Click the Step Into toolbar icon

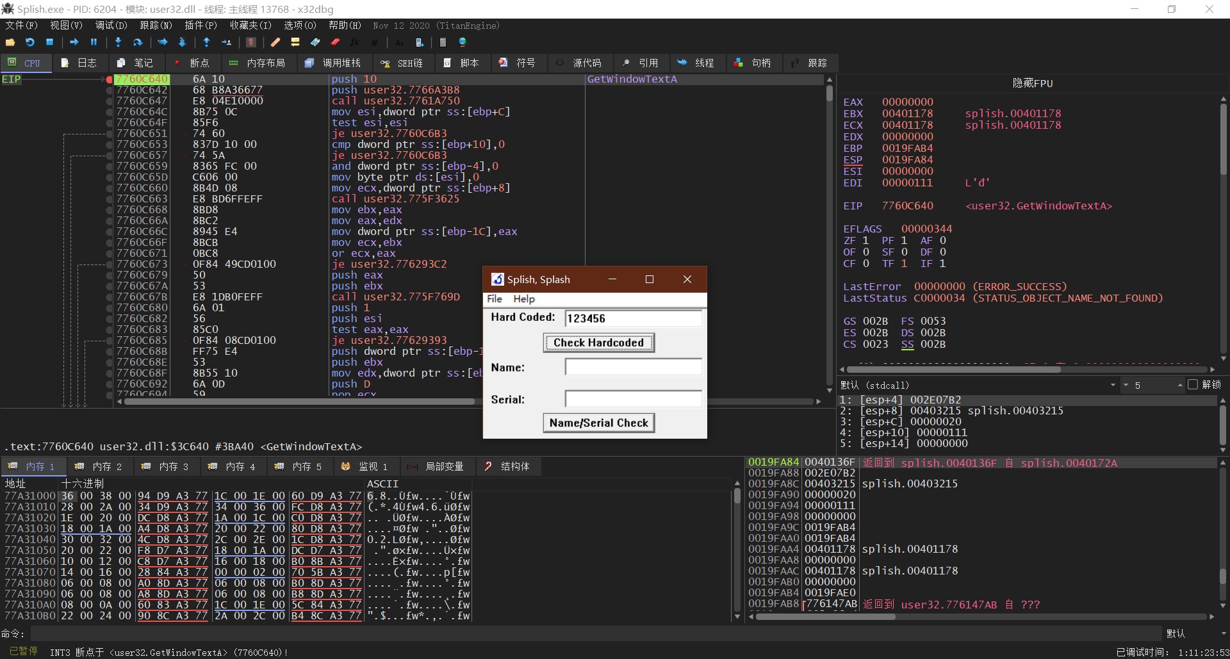[x=118, y=42]
